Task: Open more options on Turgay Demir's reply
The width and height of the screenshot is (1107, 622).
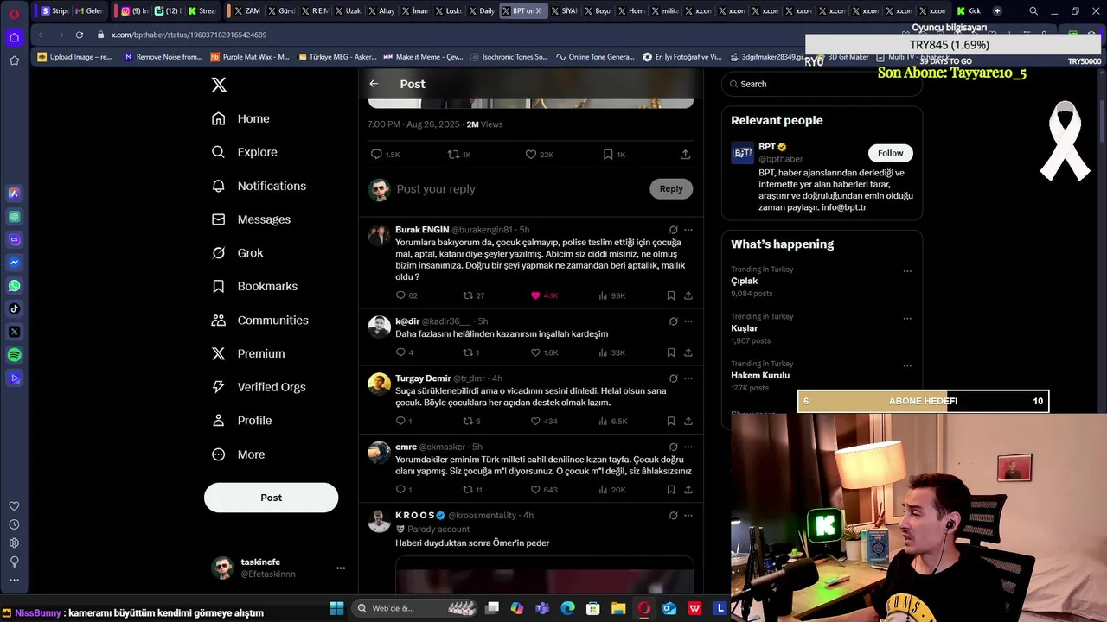Action: 688,378
